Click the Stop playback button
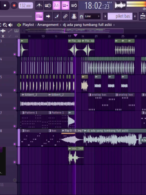 coord(5,5)
